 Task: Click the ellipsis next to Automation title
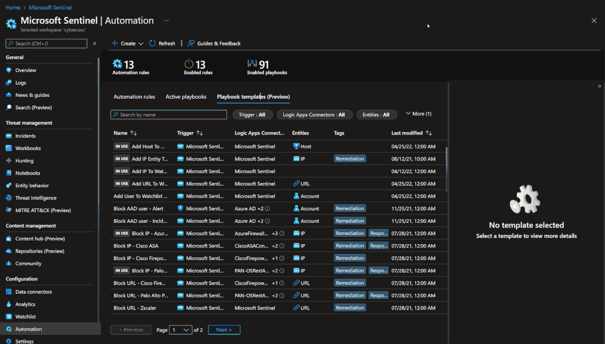[167, 21]
